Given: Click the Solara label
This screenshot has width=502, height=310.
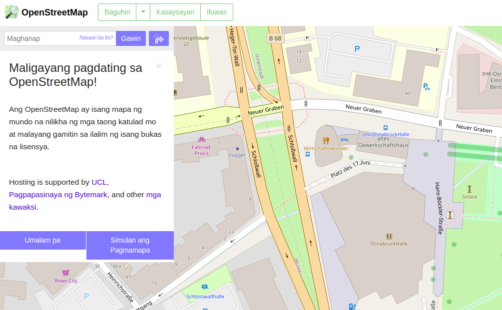Looking at the screenshot, I should (470, 197).
